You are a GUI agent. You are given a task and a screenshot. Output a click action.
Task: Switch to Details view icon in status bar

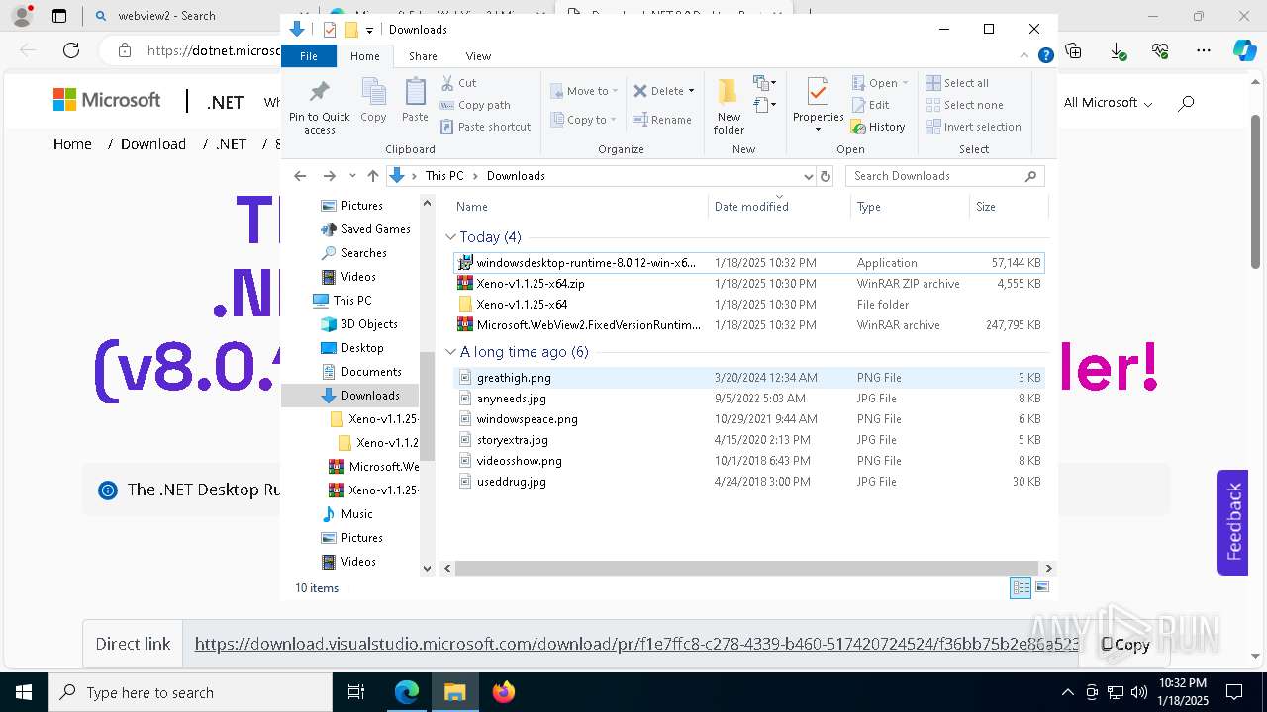coord(1020,588)
